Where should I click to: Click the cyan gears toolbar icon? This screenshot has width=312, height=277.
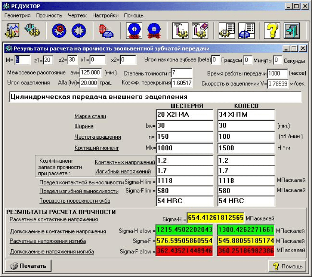(x=32, y=30)
